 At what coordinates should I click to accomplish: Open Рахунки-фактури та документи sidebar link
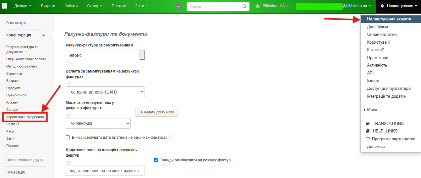click(22, 49)
